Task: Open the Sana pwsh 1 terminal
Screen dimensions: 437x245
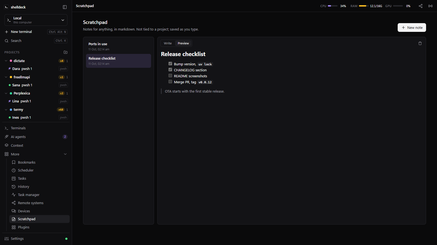Action: pos(38,85)
